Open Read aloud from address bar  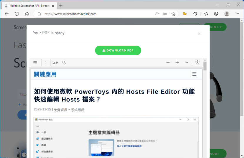[157, 14]
